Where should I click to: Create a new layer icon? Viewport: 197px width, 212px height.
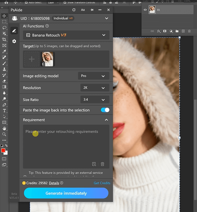183,31
